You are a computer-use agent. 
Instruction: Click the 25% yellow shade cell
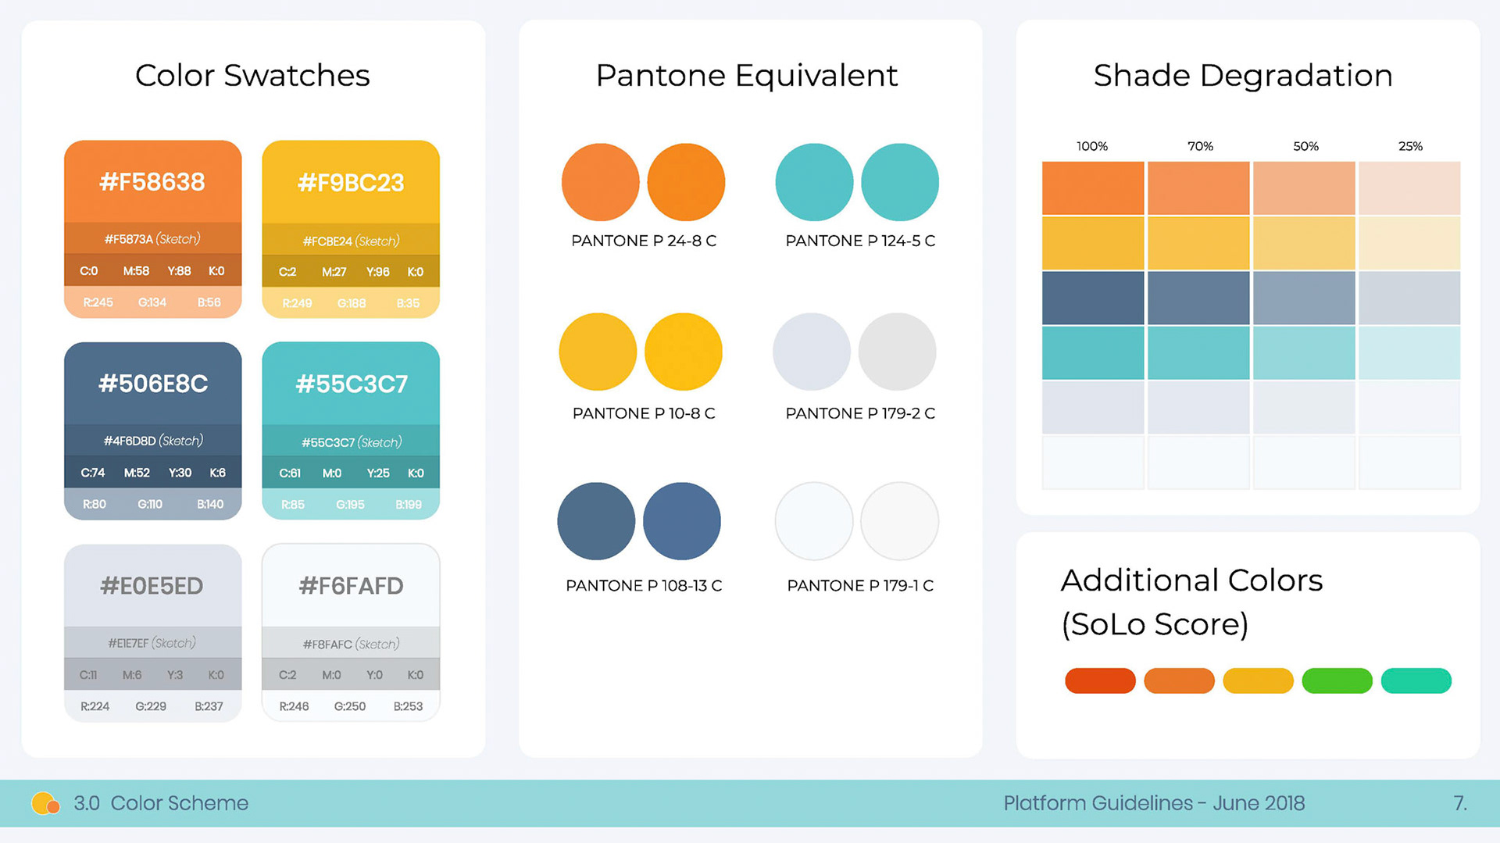(1409, 243)
